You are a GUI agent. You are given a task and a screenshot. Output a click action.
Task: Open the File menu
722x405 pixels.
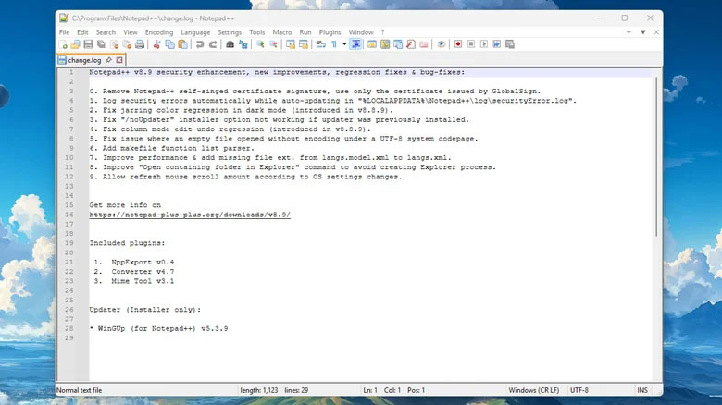tap(64, 32)
